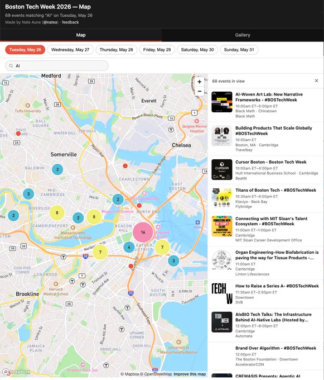Image resolution: width=324 pixels, height=380 pixels.
Task: Select the Tuesday, May 26 date filter
Action: tap(25, 50)
